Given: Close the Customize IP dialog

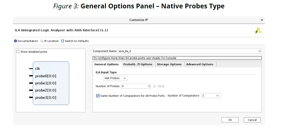Looking at the screenshot, I should 262,20.
